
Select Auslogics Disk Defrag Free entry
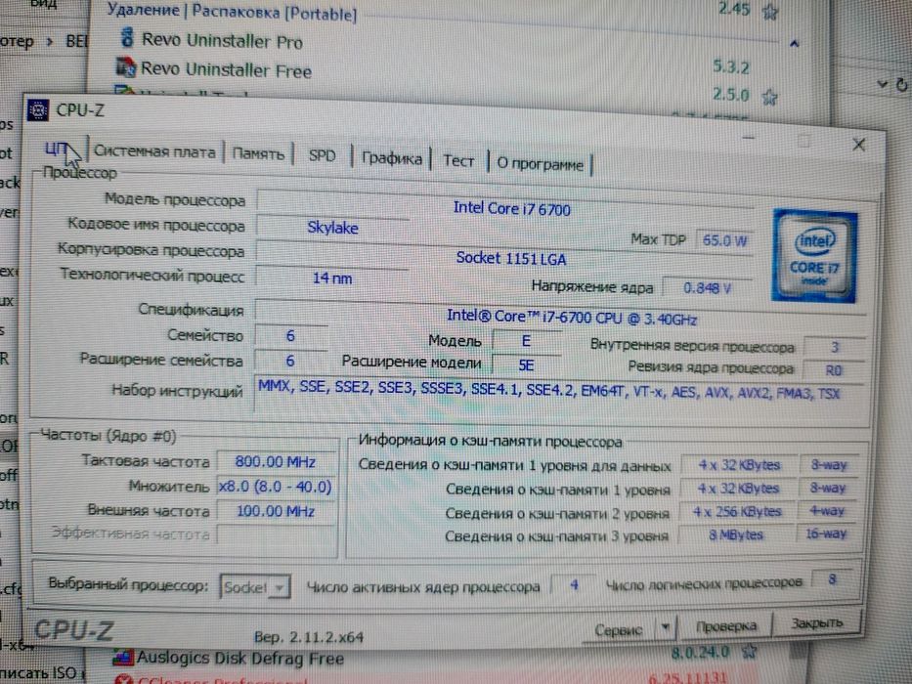click(x=239, y=659)
